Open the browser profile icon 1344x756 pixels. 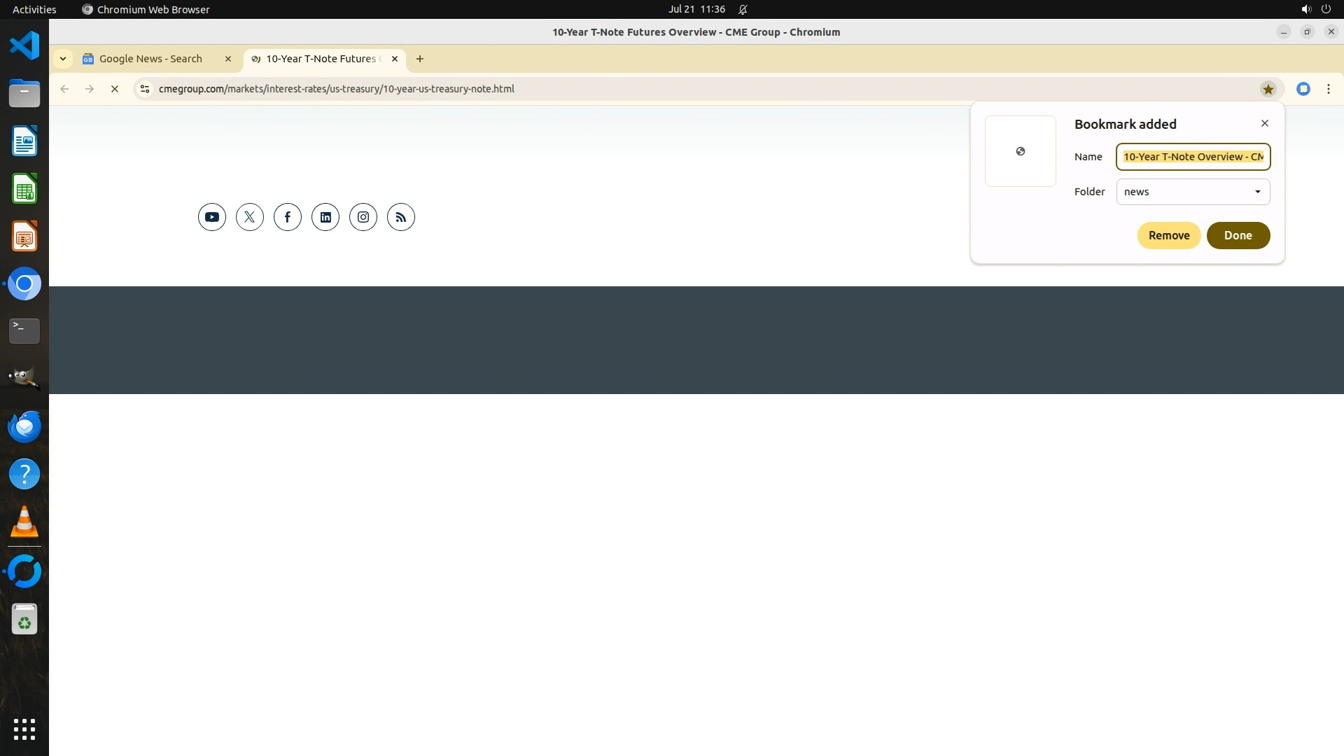(x=1303, y=89)
